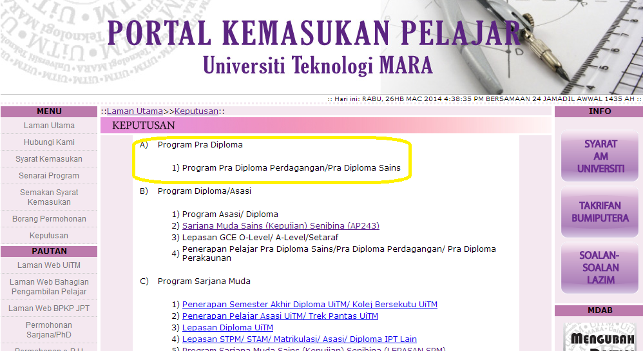Click Keputusan breadcrumb link
Screen dimensions: 643x351
click(x=197, y=111)
